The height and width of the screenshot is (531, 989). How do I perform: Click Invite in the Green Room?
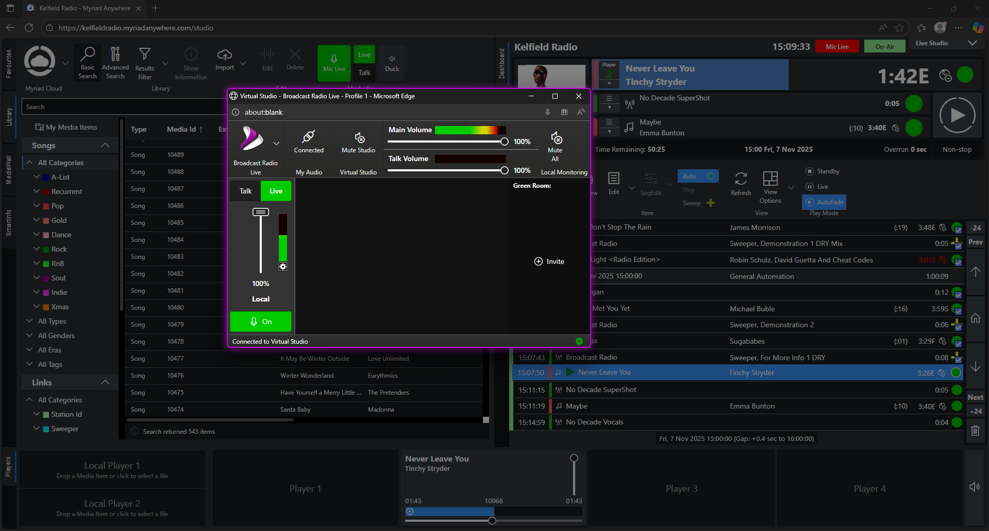[549, 261]
